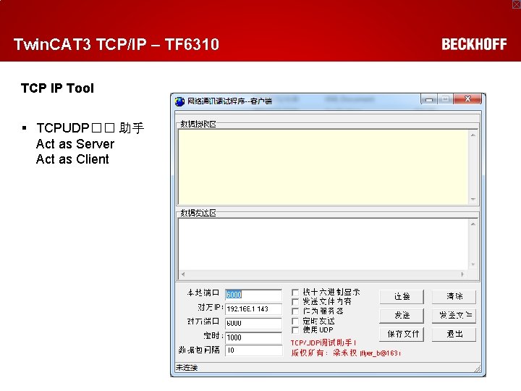Click the slide title 'TwinCAT3 TCP/IP – TF6310'
Screen dimensions: 521x391
(117, 45)
